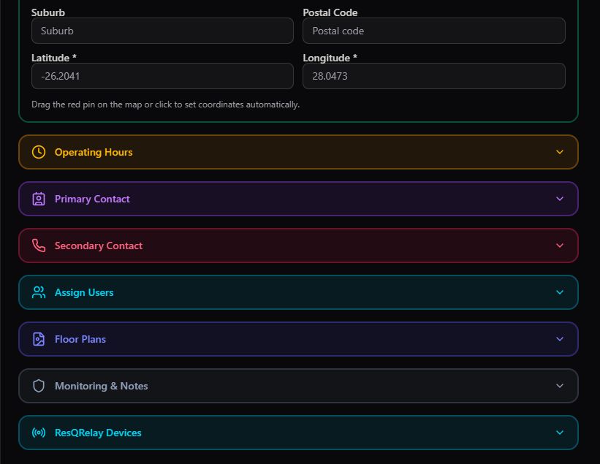600x464 pixels.
Task: Open the ResQRelay Devices heading
Action: pos(98,433)
